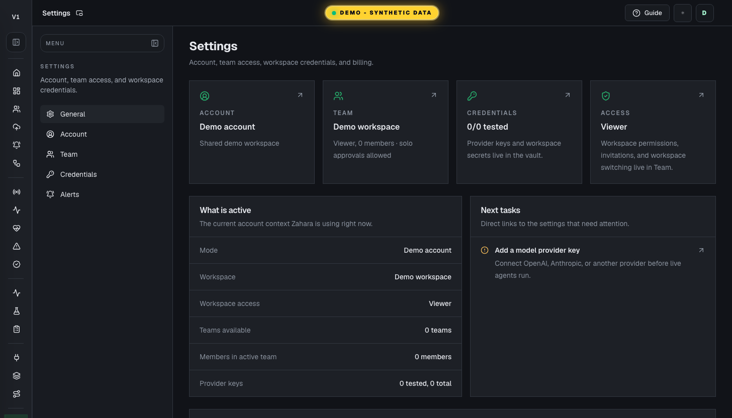Click the yellow alert icon in Next tasks
Screen dimensions: 732x418
[x=485, y=250]
